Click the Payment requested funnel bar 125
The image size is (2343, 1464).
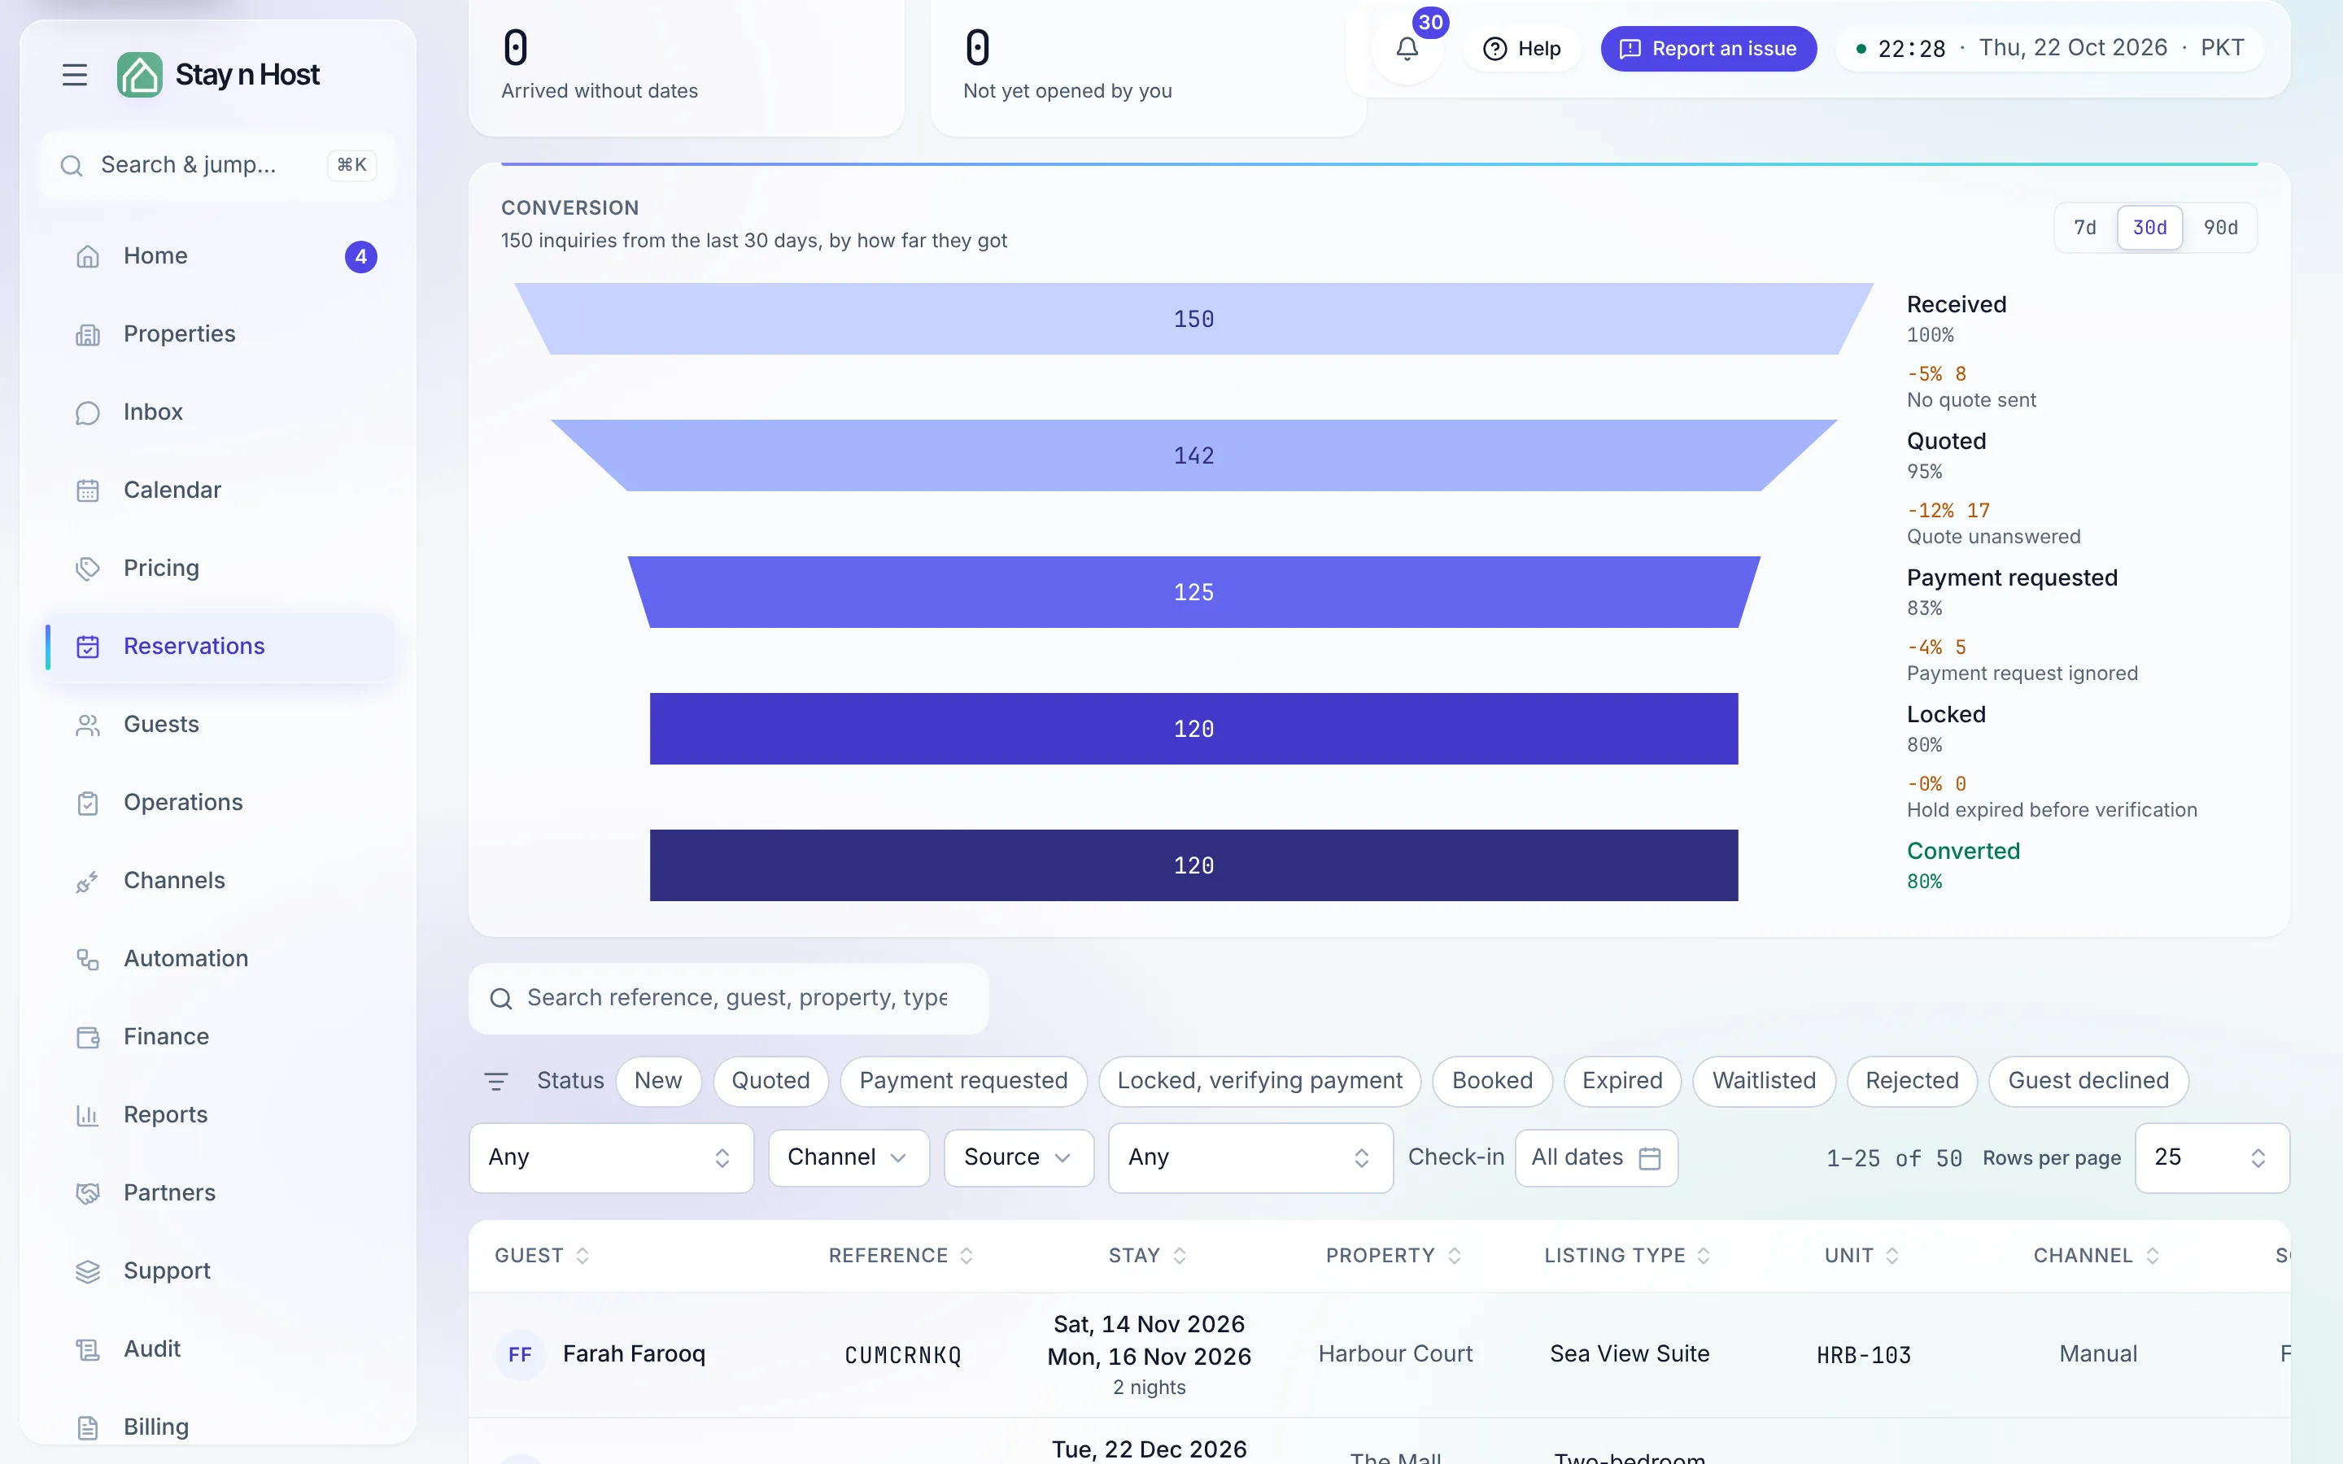[1193, 591]
